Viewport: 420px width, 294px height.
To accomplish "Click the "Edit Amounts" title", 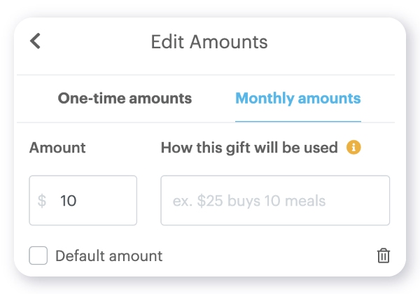I will [x=209, y=42].
